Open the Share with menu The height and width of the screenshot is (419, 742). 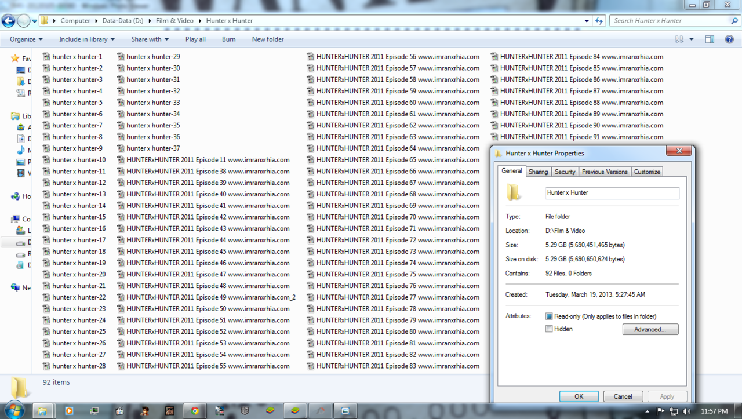tap(150, 39)
